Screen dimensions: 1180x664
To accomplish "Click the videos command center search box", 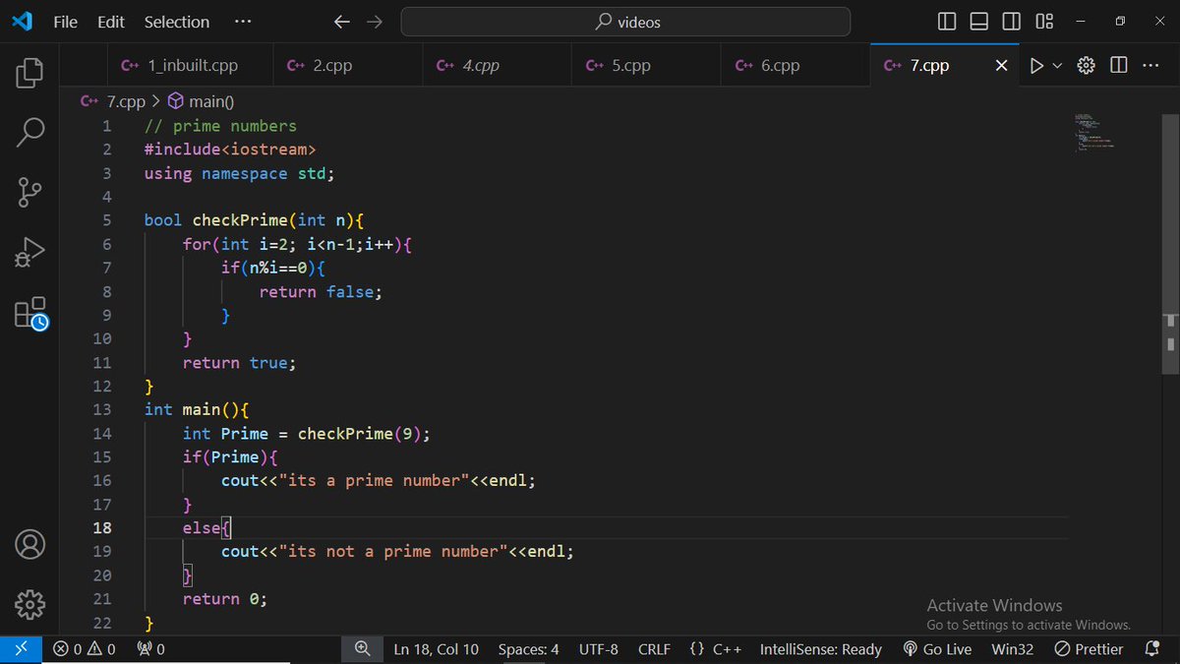I will coord(625,22).
